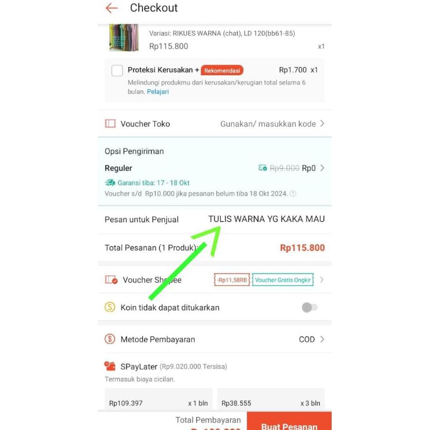The width and height of the screenshot is (430, 430).
Task: Expand Voucher Shopee options chevron
Action: click(322, 279)
